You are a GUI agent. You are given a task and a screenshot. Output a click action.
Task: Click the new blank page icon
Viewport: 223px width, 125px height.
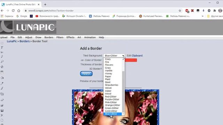click(2, 120)
